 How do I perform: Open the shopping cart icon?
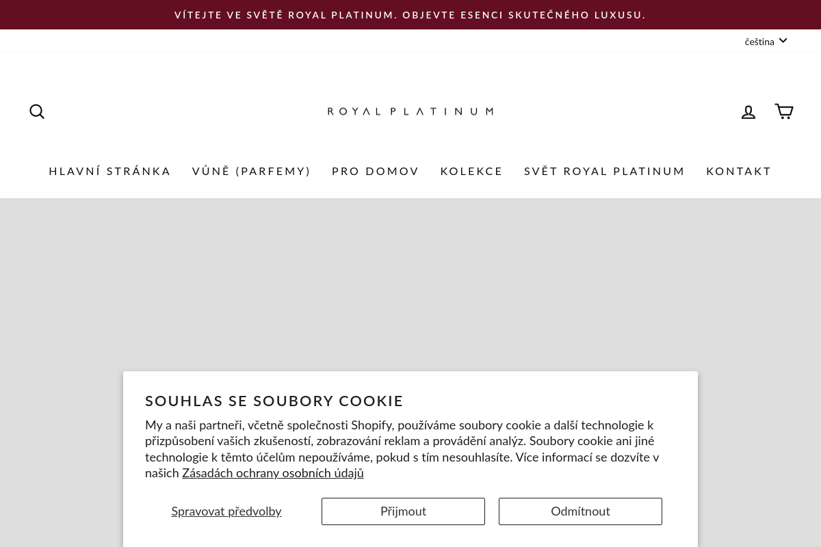784,111
